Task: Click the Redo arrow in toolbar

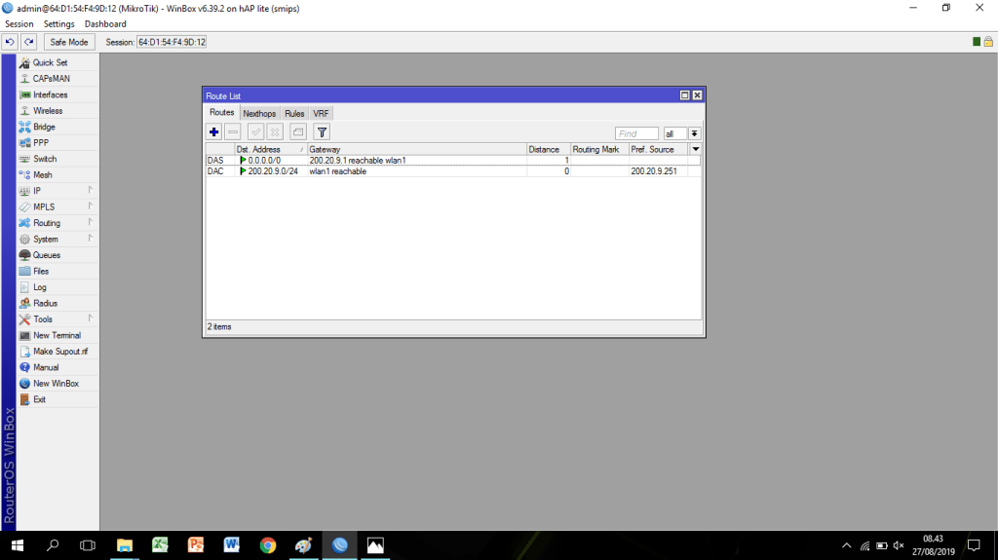Action: [x=29, y=42]
